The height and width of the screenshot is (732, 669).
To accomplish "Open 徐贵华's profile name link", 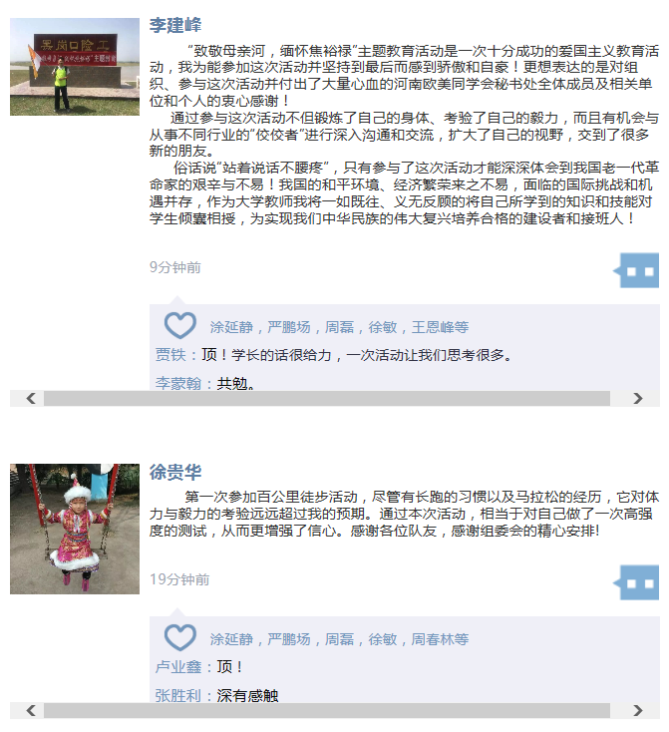I will pos(175,472).
